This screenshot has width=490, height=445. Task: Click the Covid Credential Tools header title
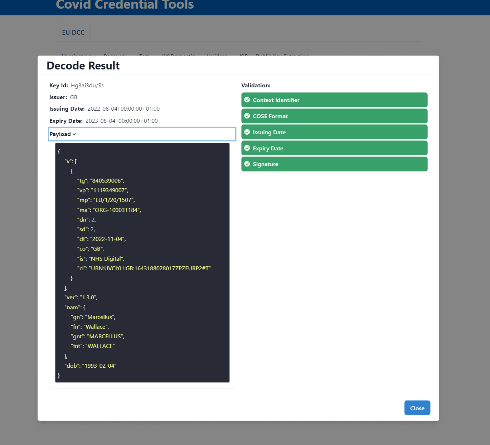[x=125, y=5]
